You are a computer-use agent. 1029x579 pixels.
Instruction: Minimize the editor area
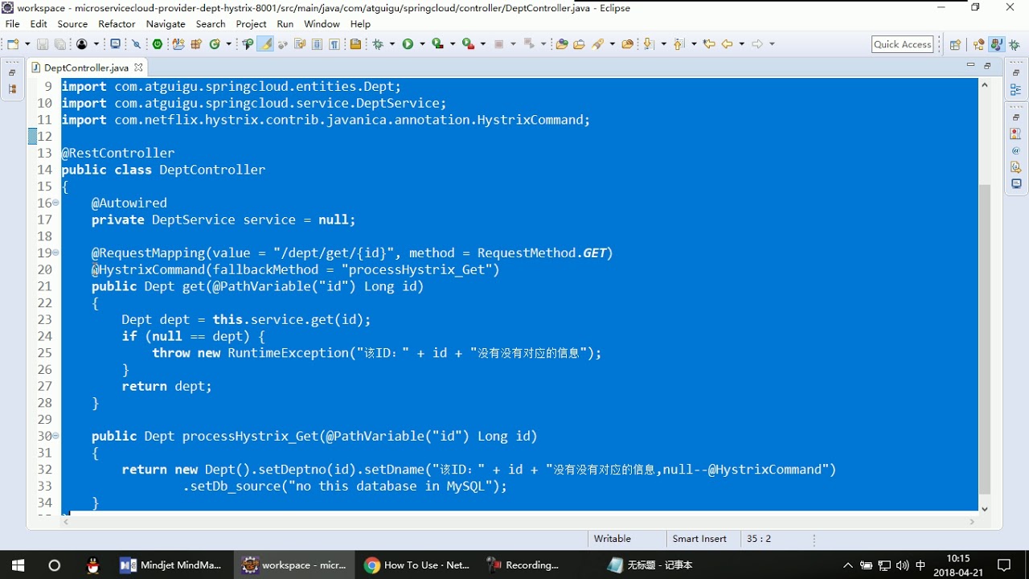click(x=970, y=66)
